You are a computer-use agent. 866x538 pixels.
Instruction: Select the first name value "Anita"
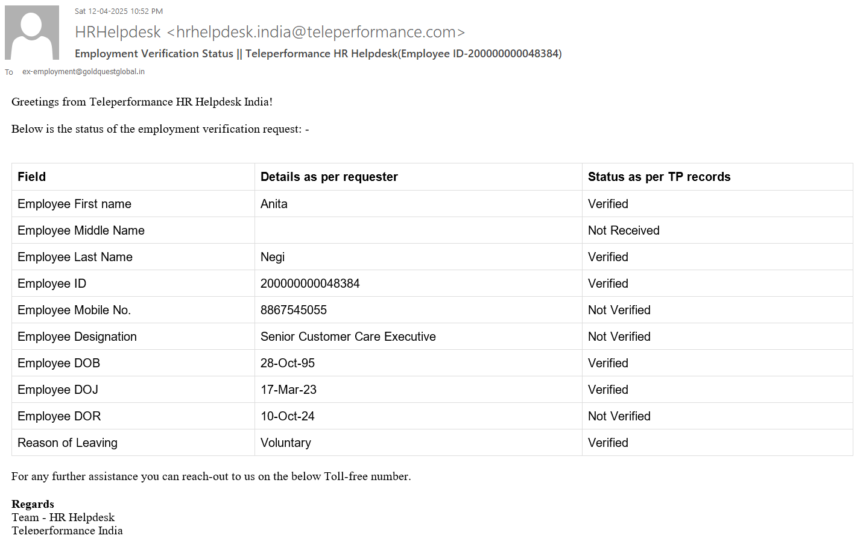274,204
